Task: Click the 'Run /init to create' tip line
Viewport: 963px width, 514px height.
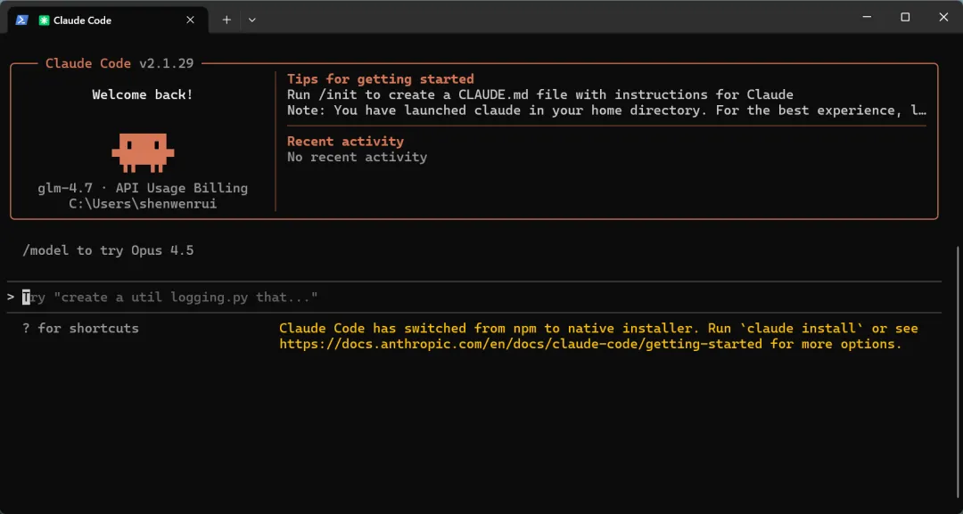Action: (540, 94)
